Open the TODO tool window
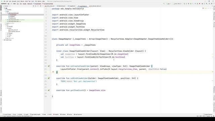 [x=50, y=114]
